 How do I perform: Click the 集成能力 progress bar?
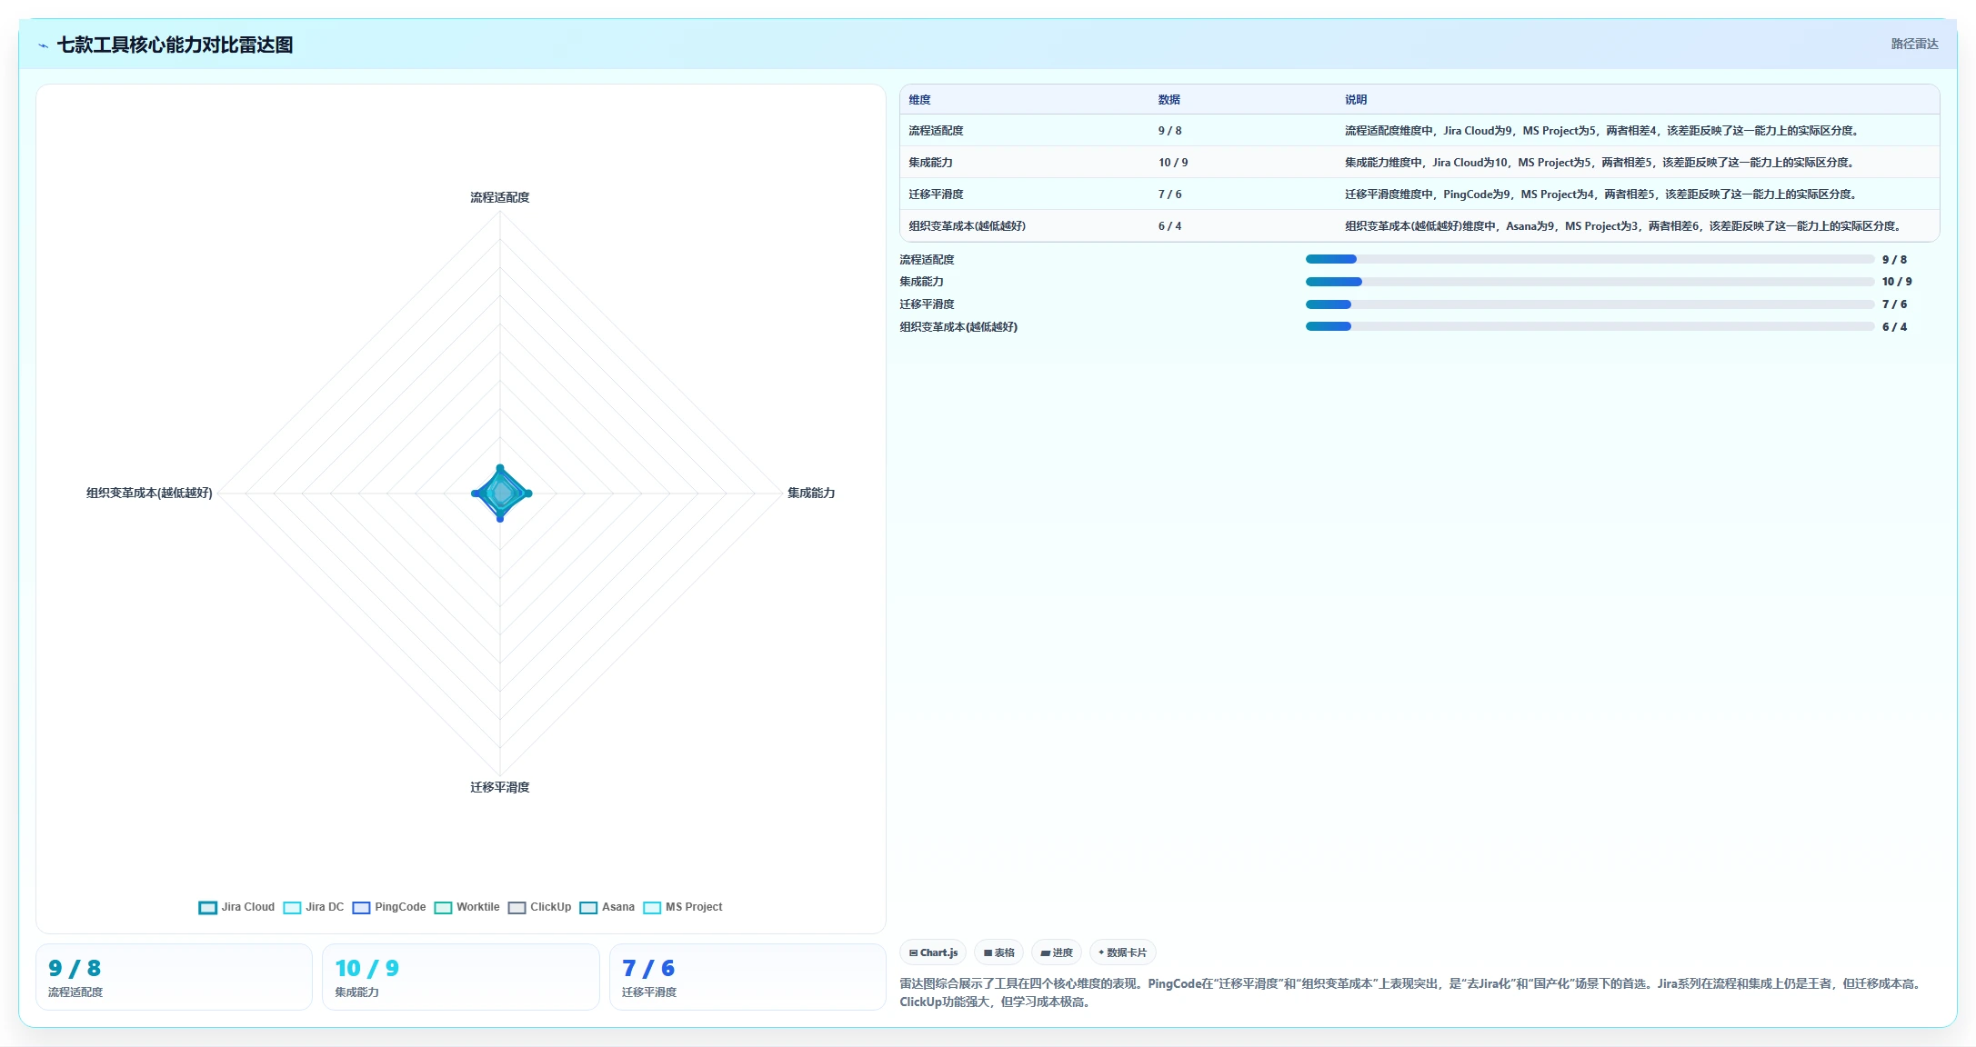pyautogui.click(x=1590, y=282)
